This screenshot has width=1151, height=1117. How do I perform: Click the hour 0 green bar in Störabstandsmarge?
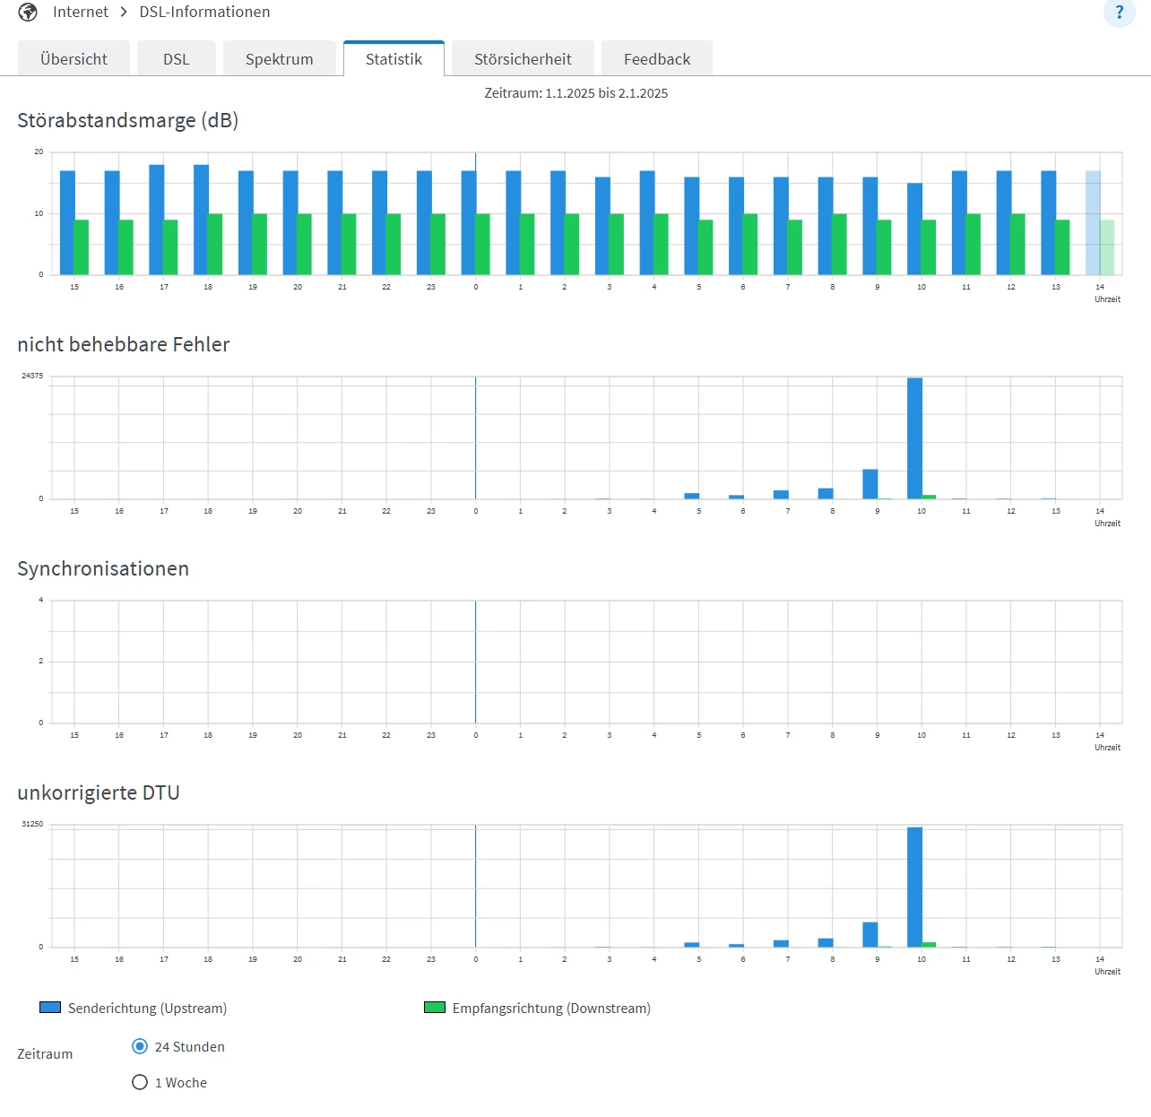[x=482, y=244]
